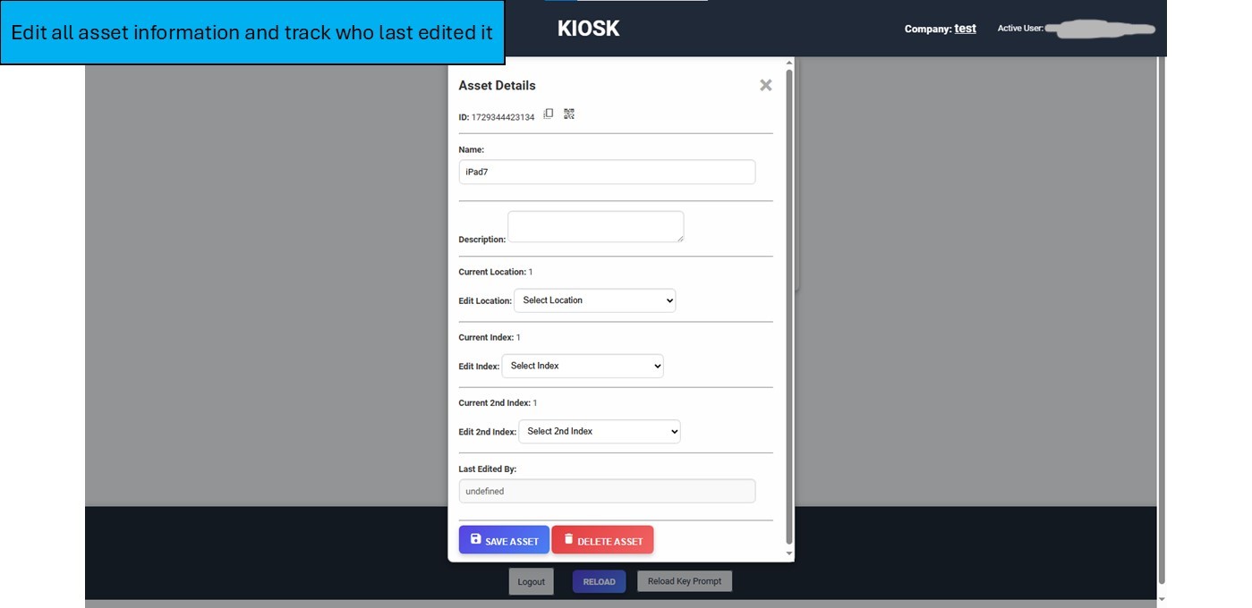
Task: Click the Last Edited By field
Action: tap(607, 491)
